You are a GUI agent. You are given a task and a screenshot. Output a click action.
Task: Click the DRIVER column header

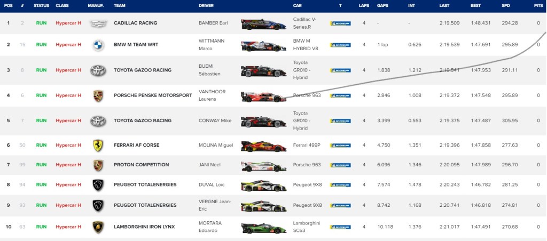[x=206, y=5]
